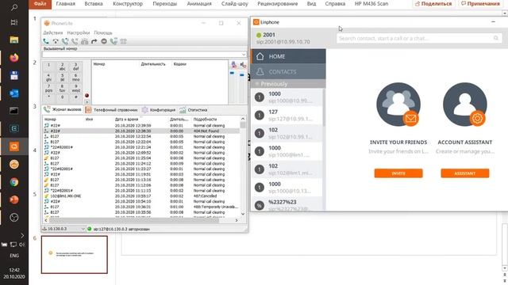The height and width of the screenshot is (285, 508).
Task: Click the third phone icon with arrows in PhonerLite
Action: [65, 41]
